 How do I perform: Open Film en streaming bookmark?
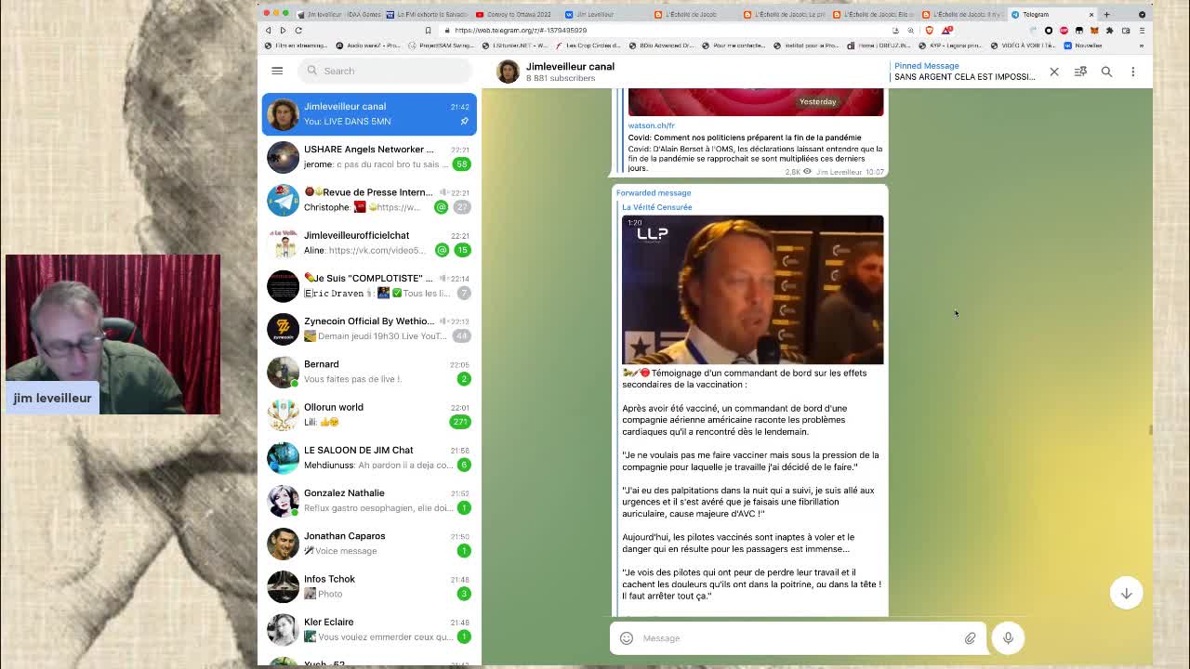click(x=297, y=45)
